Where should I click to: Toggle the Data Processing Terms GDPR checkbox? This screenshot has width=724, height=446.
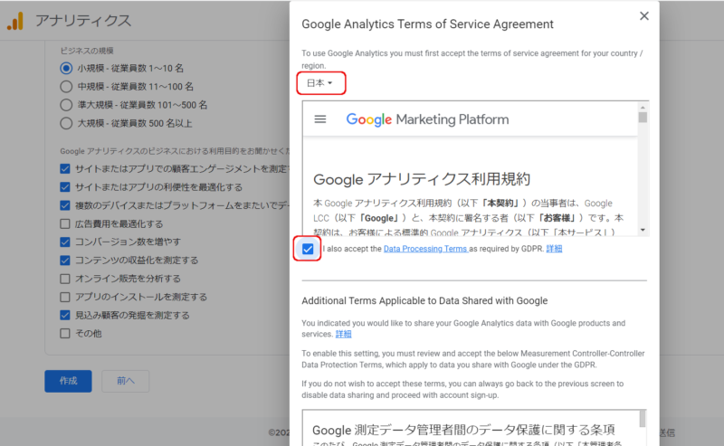308,249
